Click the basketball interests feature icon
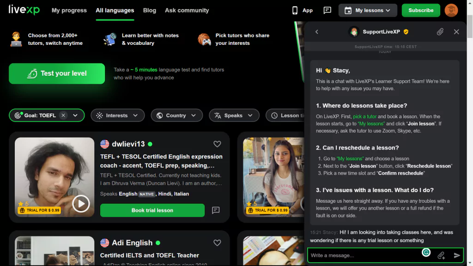 click(x=204, y=39)
